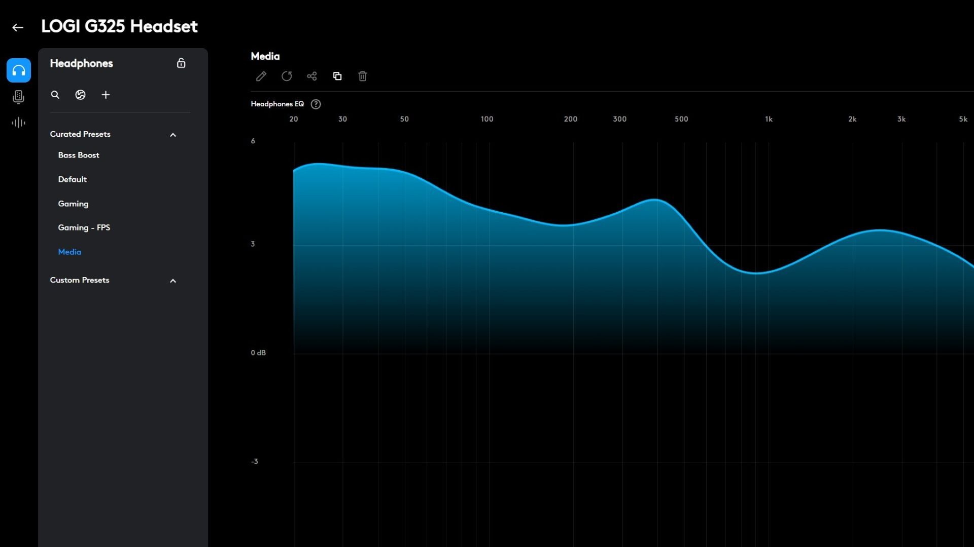Image resolution: width=974 pixels, height=547 pixels.
Task: Click the back arrow next to headset title
Action: [18, 27]
